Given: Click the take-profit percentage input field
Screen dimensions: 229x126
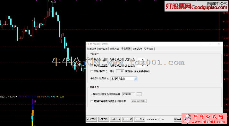Looking at the screenshot, I should tap(141, 66).
